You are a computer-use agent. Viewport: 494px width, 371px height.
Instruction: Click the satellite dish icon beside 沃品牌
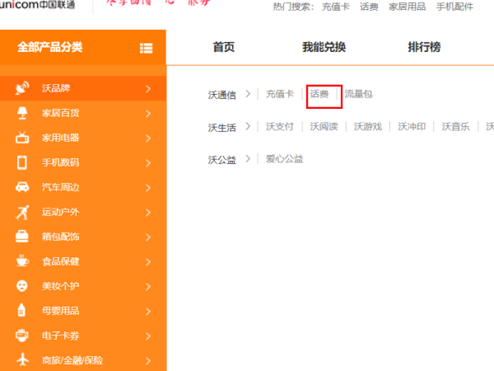click(x=22, y=88)
